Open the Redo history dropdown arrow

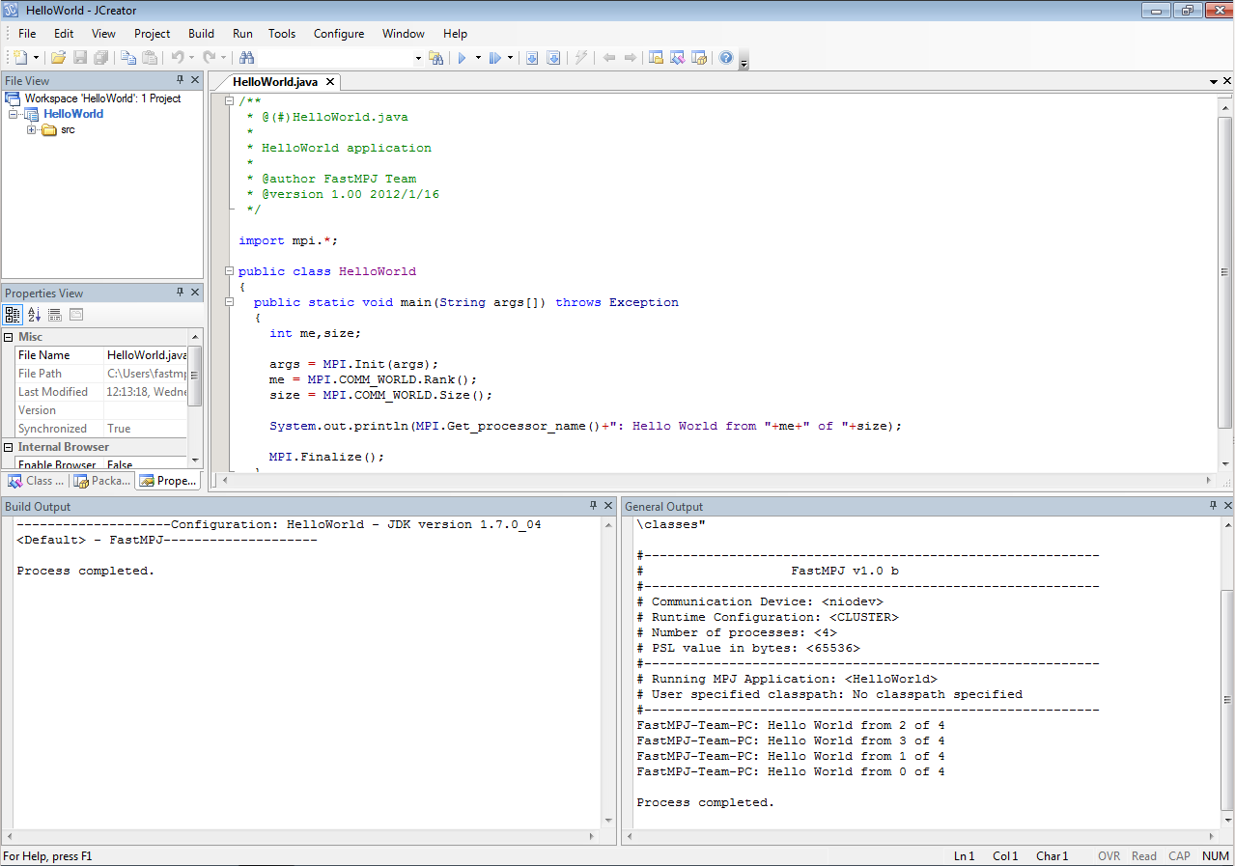point(223,58)
